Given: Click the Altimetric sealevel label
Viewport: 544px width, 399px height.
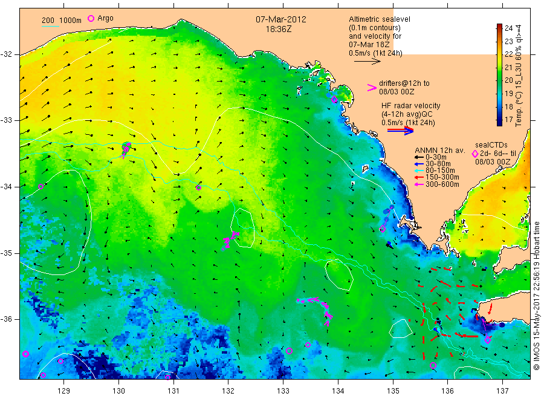Looking at the screenshot, I should point(380,19).
